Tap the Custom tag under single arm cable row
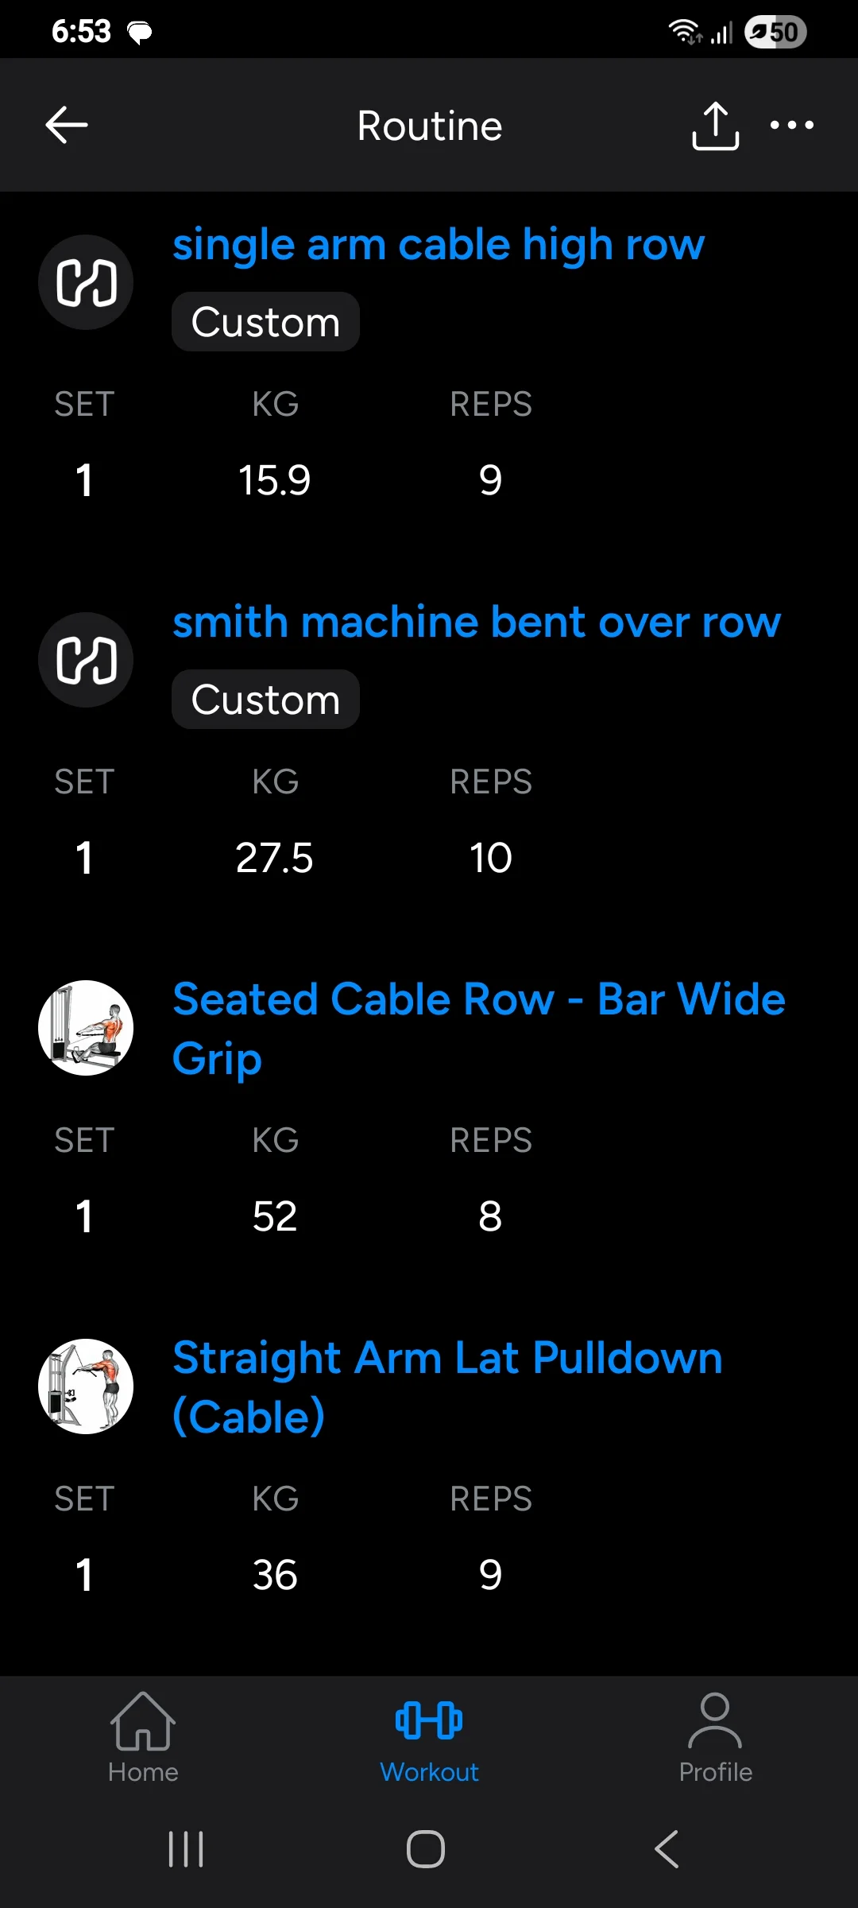The height and width of the screenshot is (1908, 858). pyautogui.click(x=265, y=322)
